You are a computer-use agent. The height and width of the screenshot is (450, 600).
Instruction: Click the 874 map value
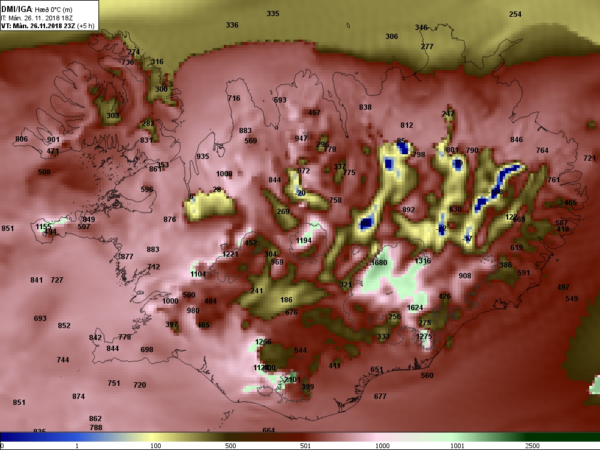pyautogui.click(x=79, y=397)
